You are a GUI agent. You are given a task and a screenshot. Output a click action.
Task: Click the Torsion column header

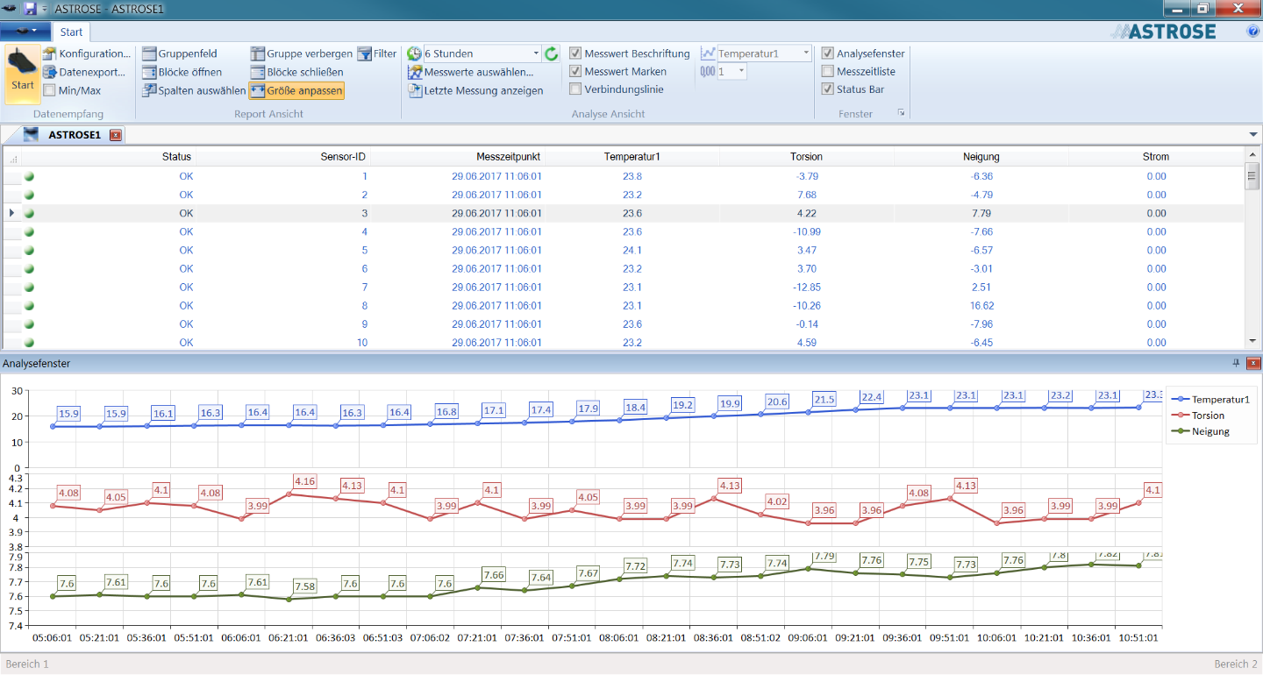coord(806,157)
